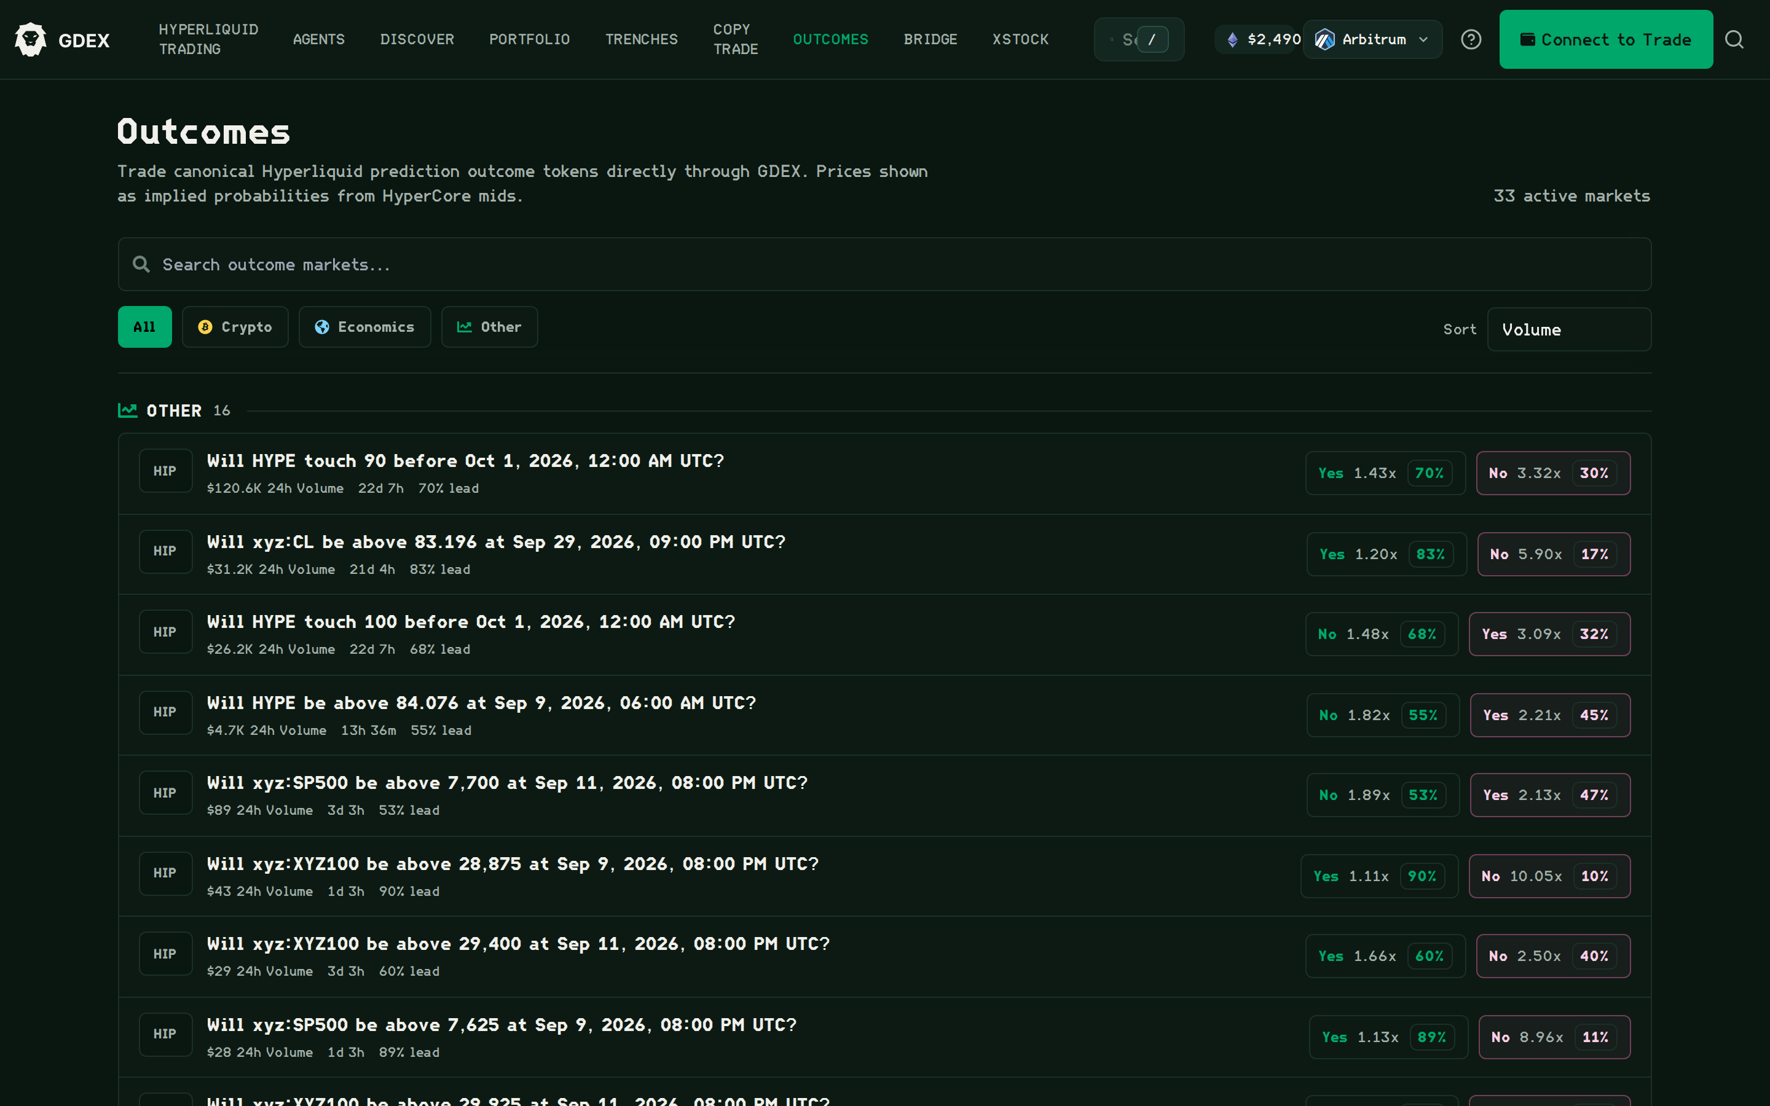Open the Portfolio nav item

530,39
